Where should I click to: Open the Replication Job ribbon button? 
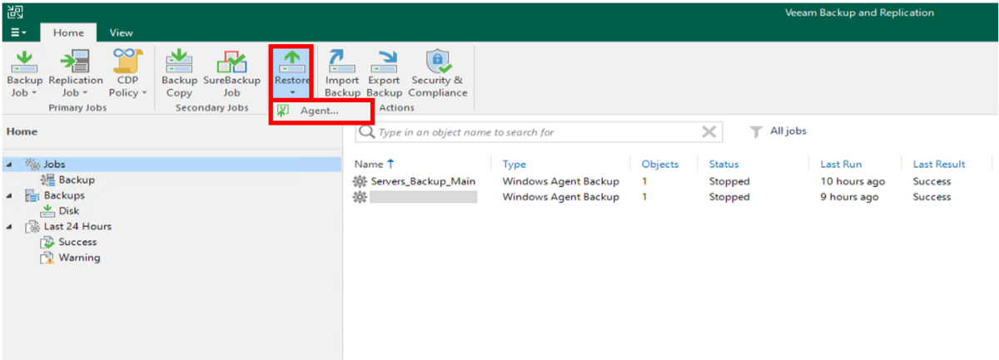coord(76,73)
